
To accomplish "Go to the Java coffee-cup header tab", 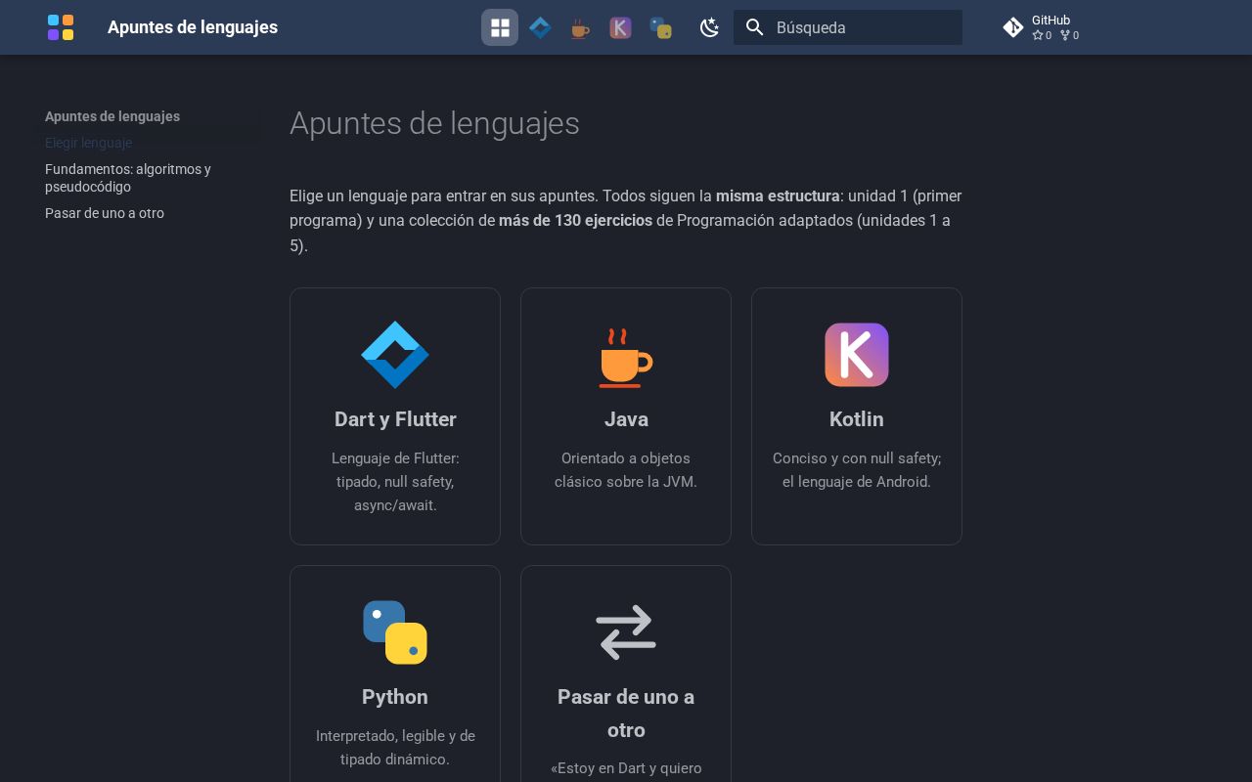I will click(x=580, y=27).
